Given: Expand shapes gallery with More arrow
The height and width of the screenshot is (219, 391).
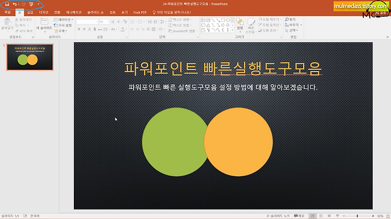Looking at the screenshot, I should [x=232, y=30].
